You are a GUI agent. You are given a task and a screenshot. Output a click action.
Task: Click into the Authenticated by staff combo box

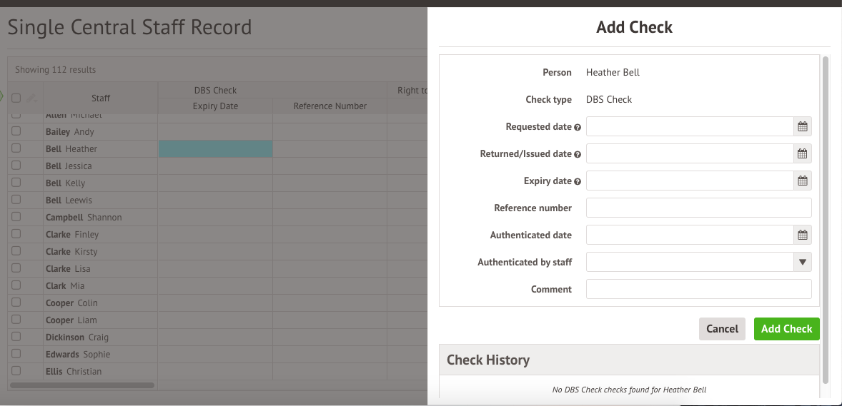[x=690, y=263]
